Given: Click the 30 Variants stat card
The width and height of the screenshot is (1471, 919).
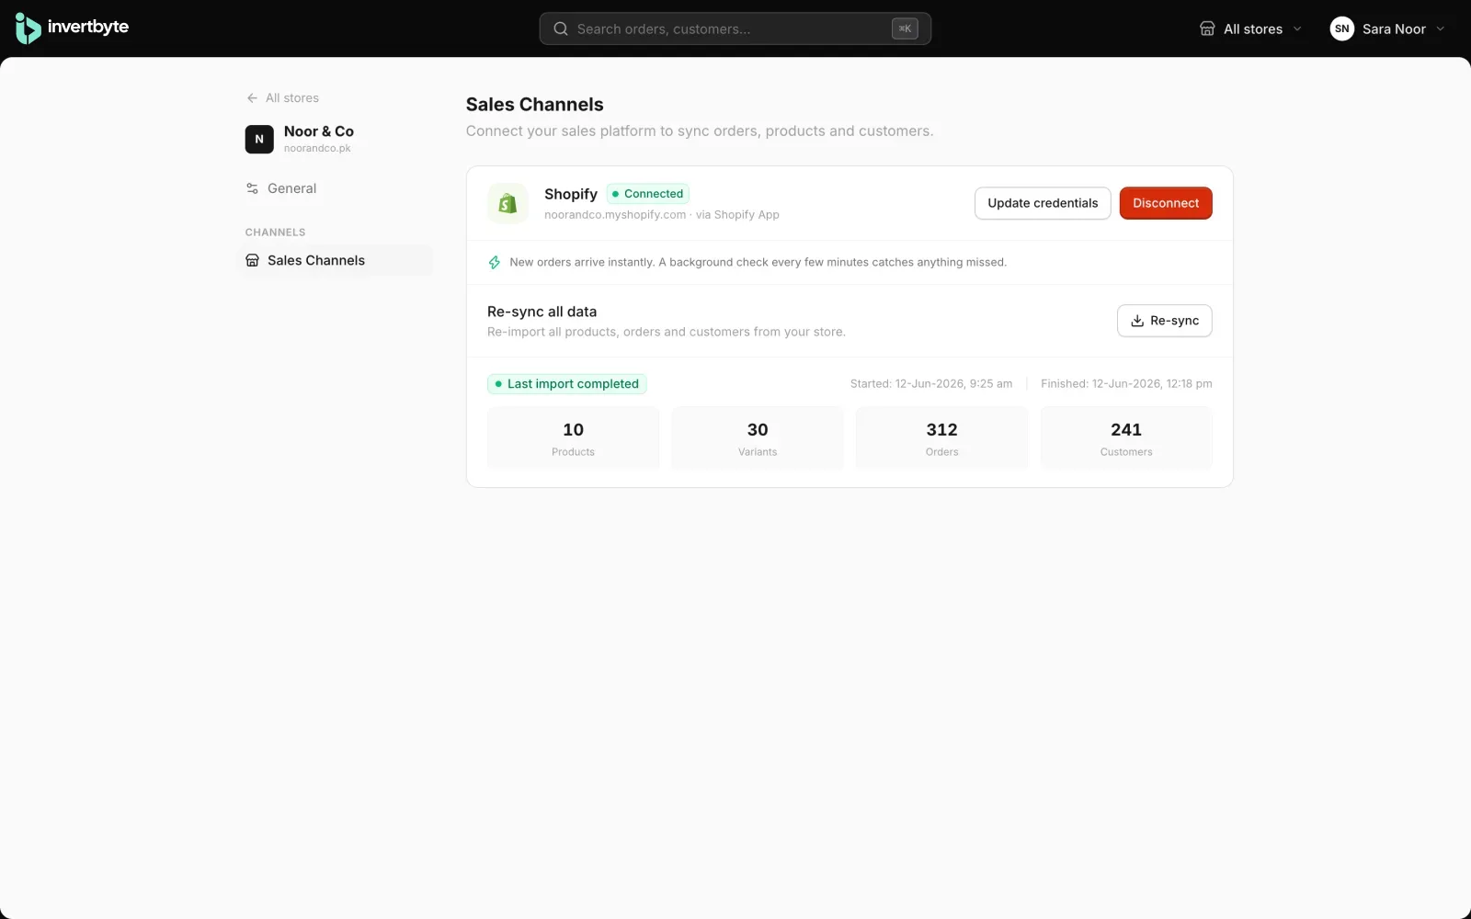Looking at the screenshot, I should tap(758, 438).
